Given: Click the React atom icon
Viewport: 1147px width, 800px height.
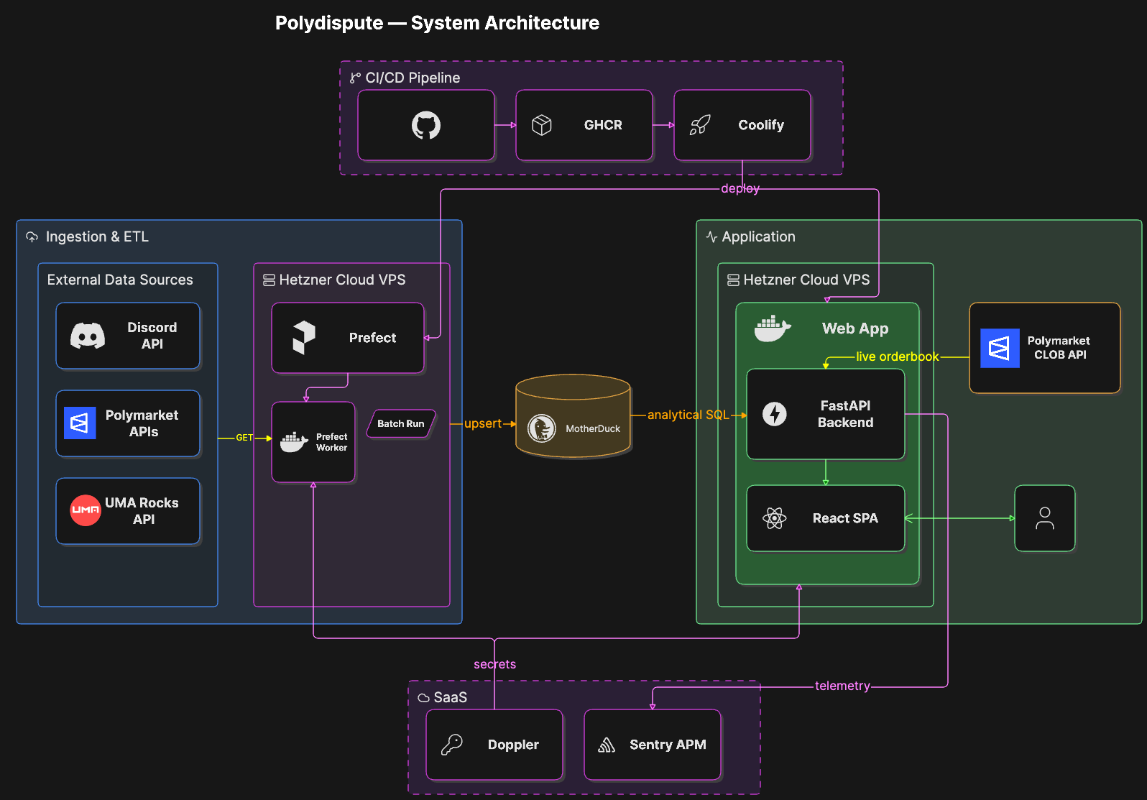Looking at the screenshot, I should pos(775,518).
